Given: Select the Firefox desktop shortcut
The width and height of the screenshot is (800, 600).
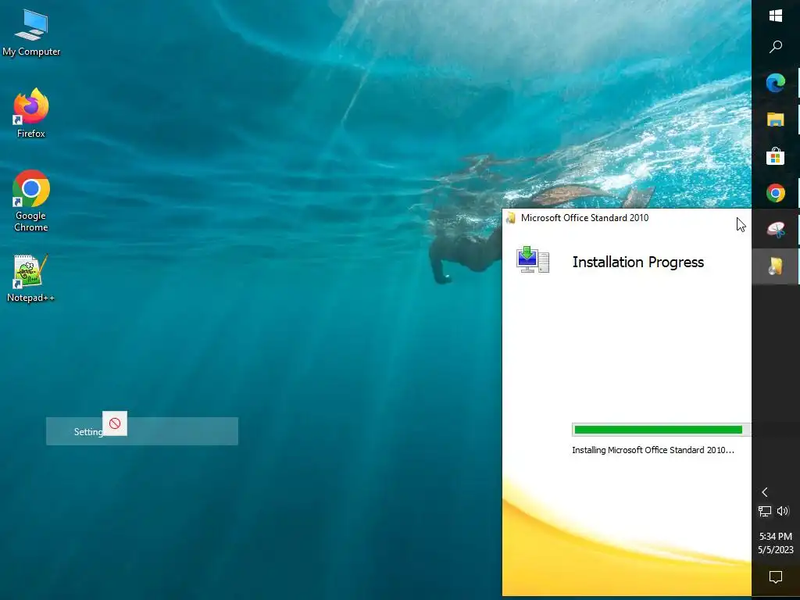Looking at the screenshot, I should [31, 113].
